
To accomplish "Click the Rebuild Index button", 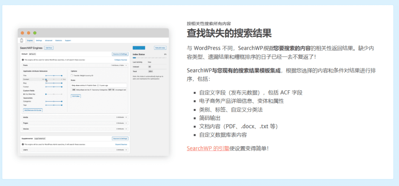I will [160, 48].
